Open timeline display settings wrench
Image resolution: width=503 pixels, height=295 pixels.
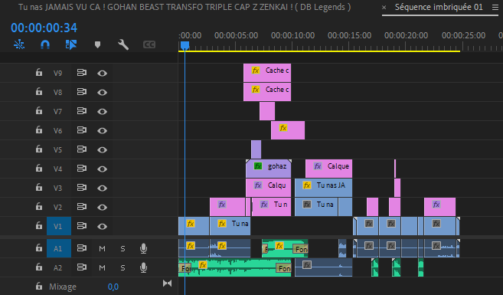pos(123,44)
